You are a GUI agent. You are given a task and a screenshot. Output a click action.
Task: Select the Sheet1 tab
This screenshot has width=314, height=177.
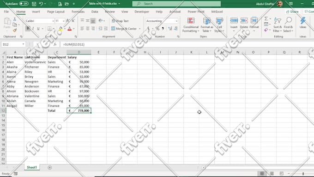tap(32, 167)
